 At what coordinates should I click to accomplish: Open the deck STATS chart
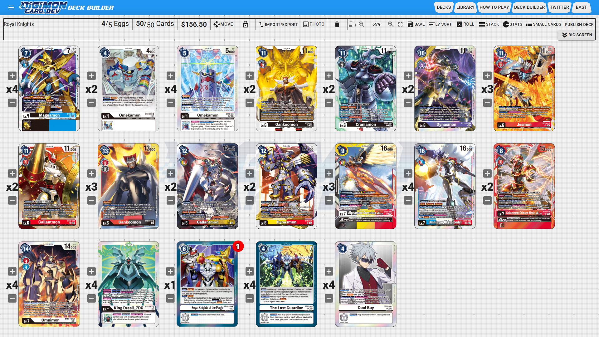pyautogui.click(x=512, y=24)
